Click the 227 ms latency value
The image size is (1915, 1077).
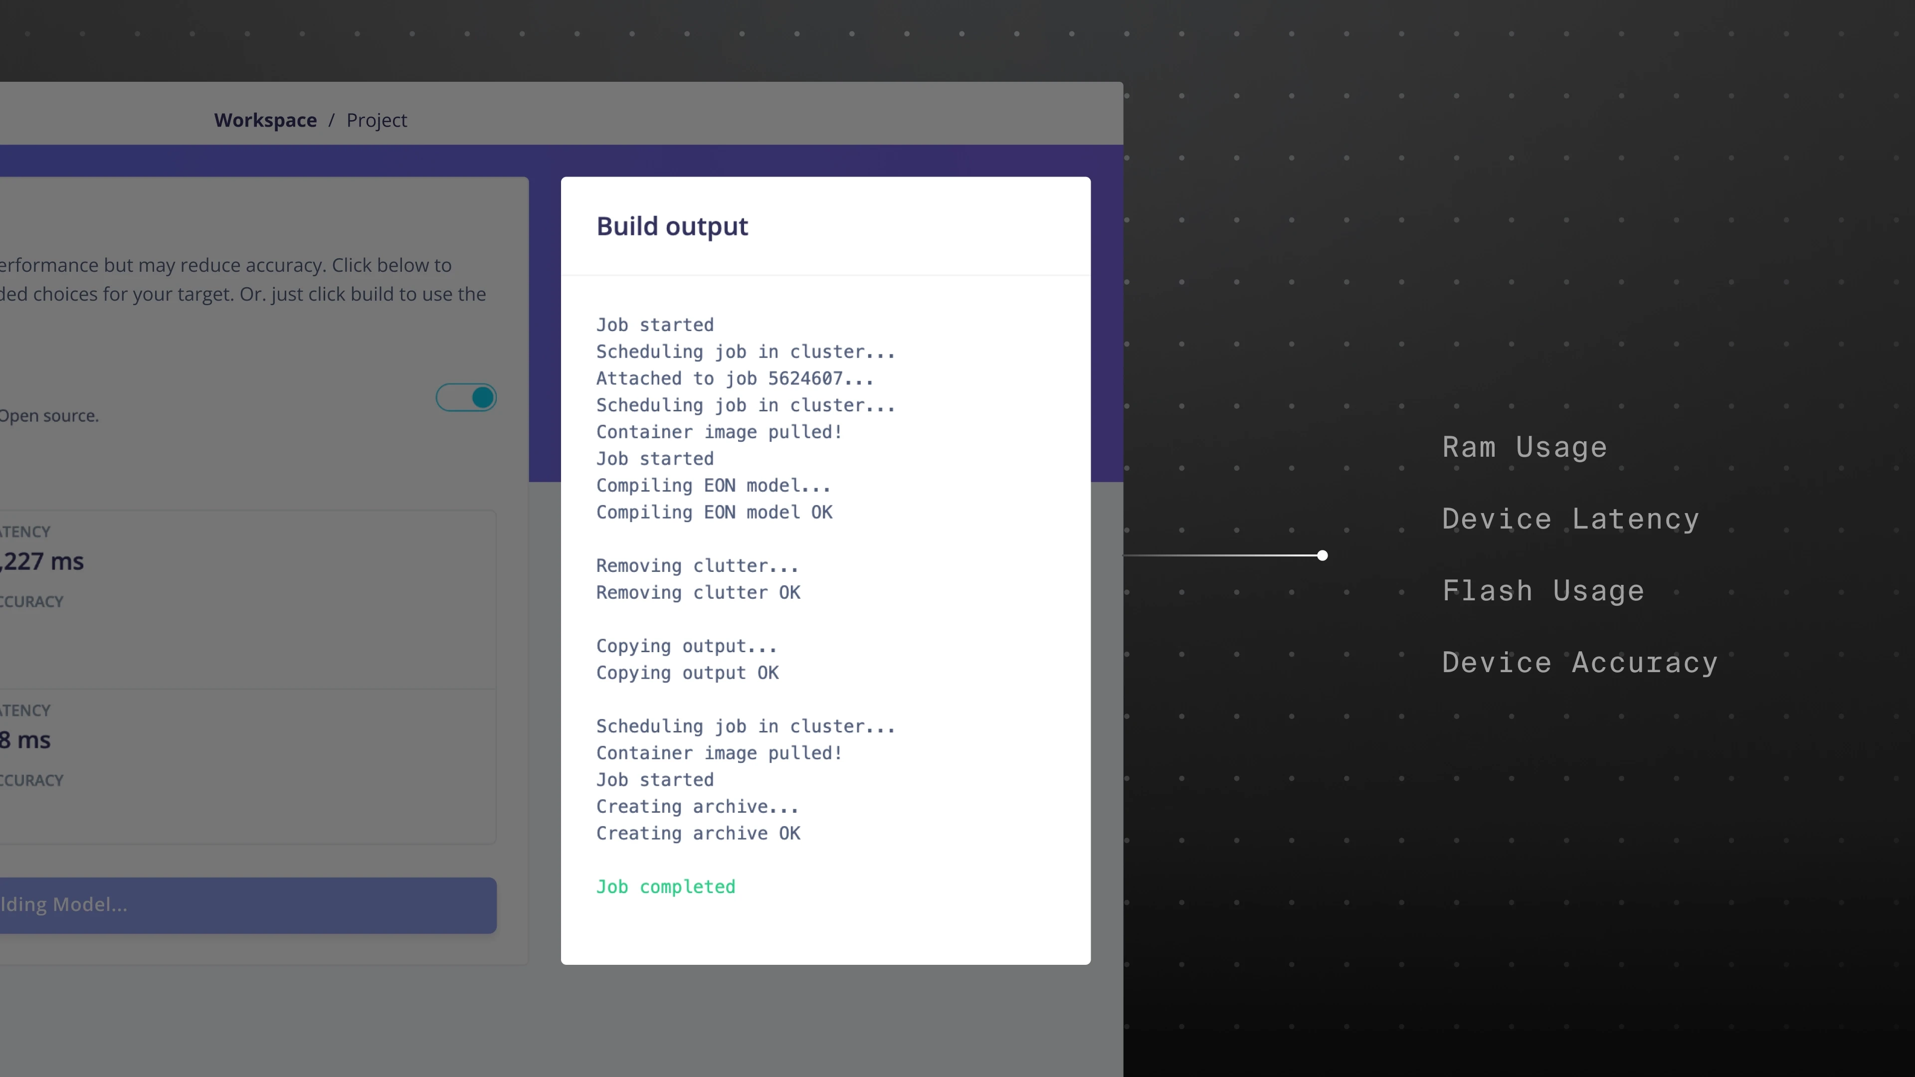coord(42,561)
